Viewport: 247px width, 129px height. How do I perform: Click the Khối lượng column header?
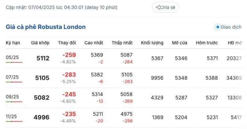(x=152, y=43)
